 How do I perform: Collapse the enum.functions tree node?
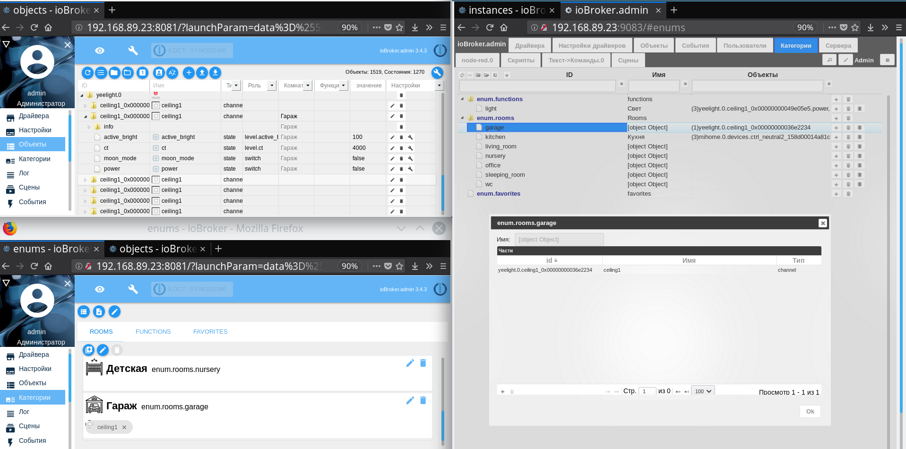(462, 99)
